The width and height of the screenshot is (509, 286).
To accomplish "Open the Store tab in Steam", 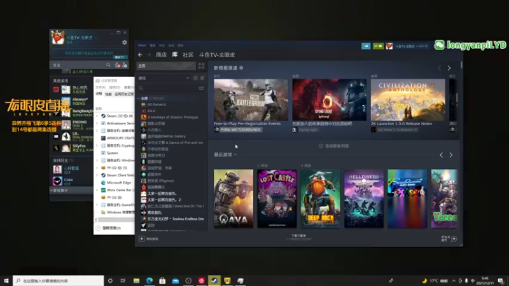I will [161, 55].
